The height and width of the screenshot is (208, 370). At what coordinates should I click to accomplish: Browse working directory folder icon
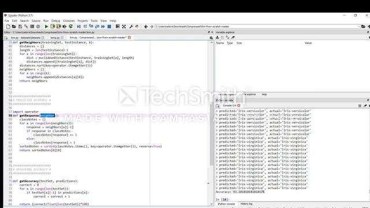pos(363,27)
